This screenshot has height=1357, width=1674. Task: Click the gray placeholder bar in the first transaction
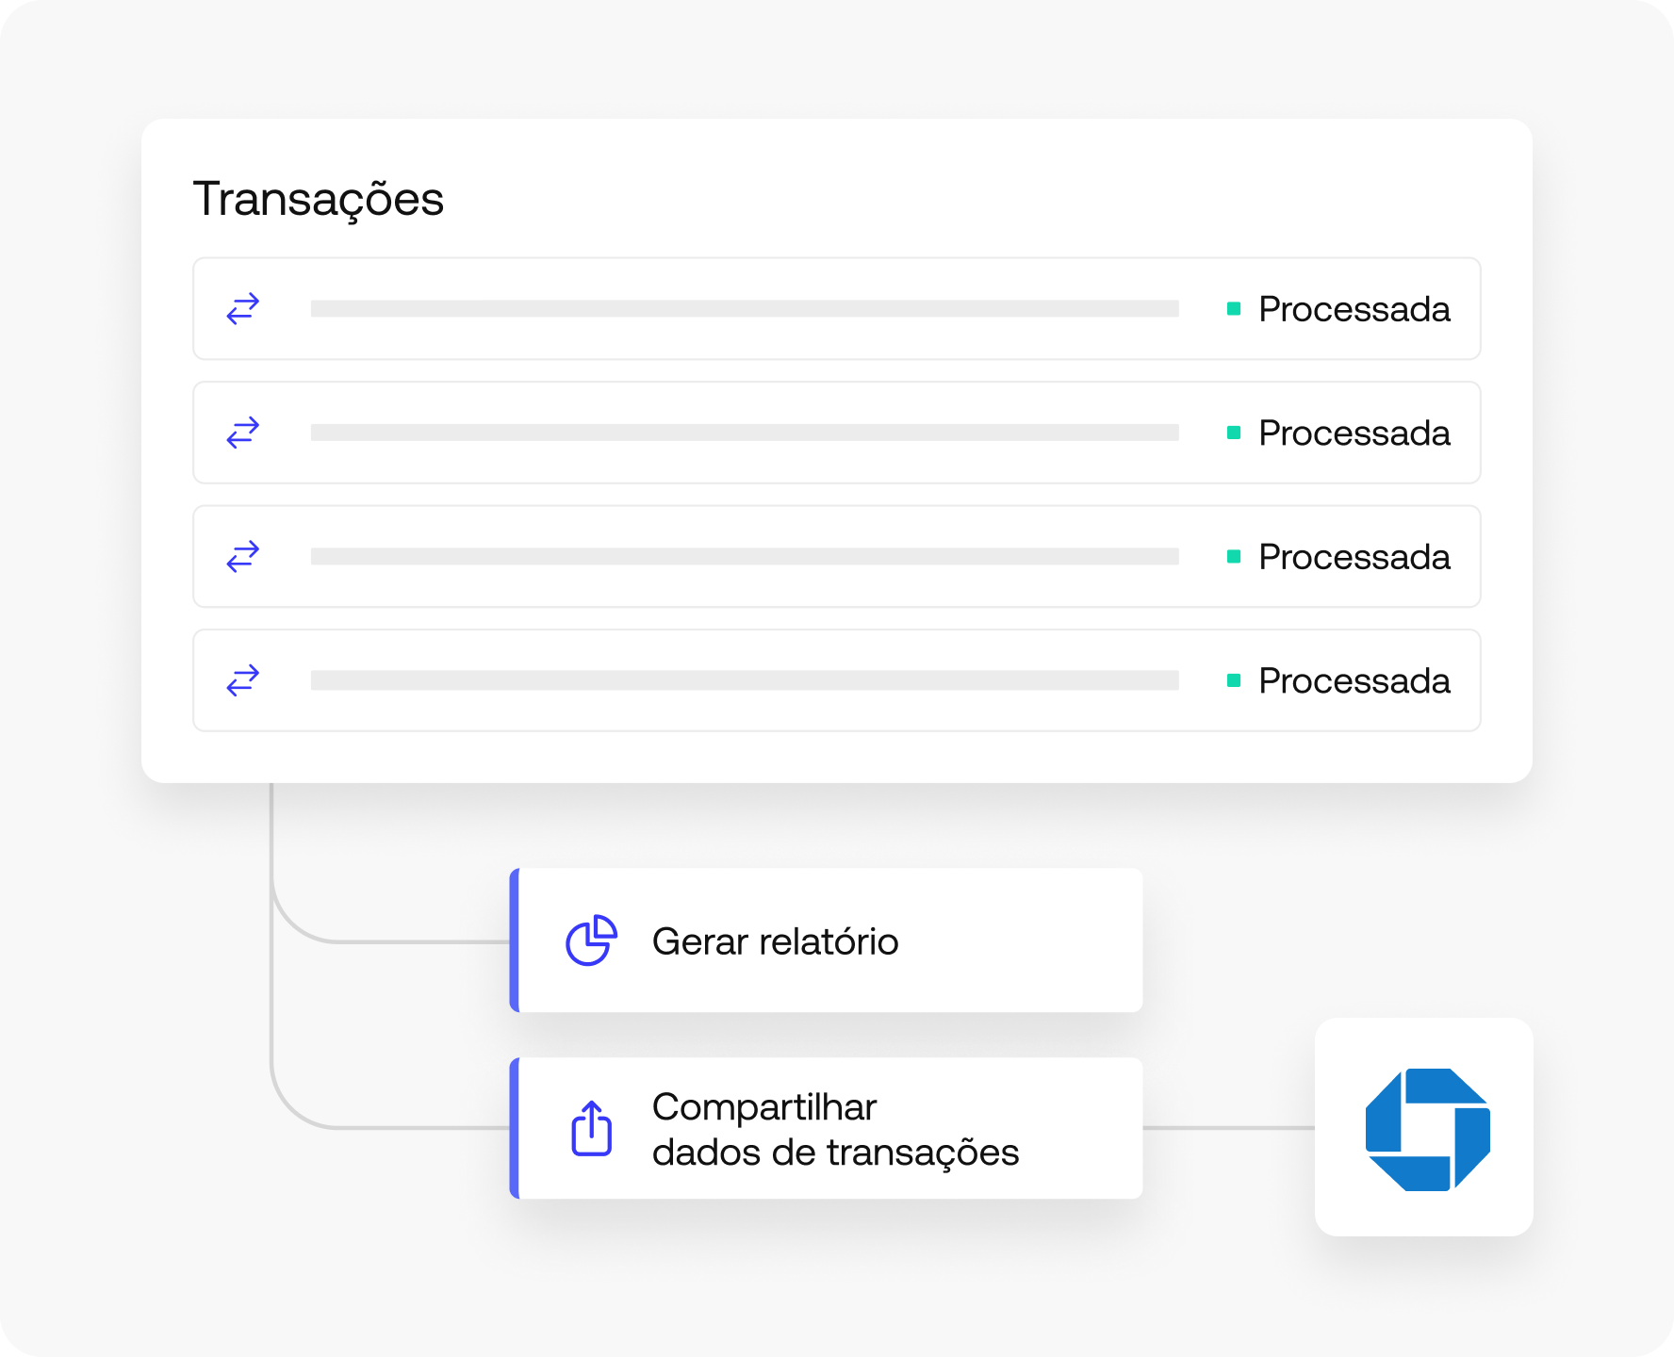tap(745, 309)
